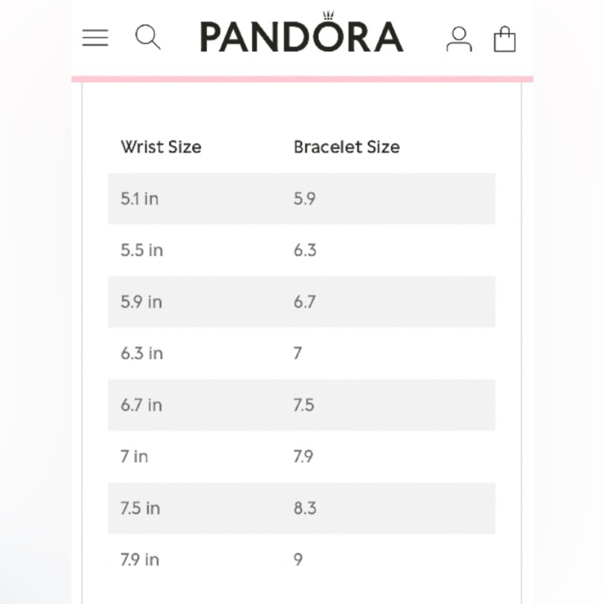Image resolution: width=604 pixels, height=604 pixels.
Task: Select the 7.9 in wrist size row
Action: [x=301, y=560]
